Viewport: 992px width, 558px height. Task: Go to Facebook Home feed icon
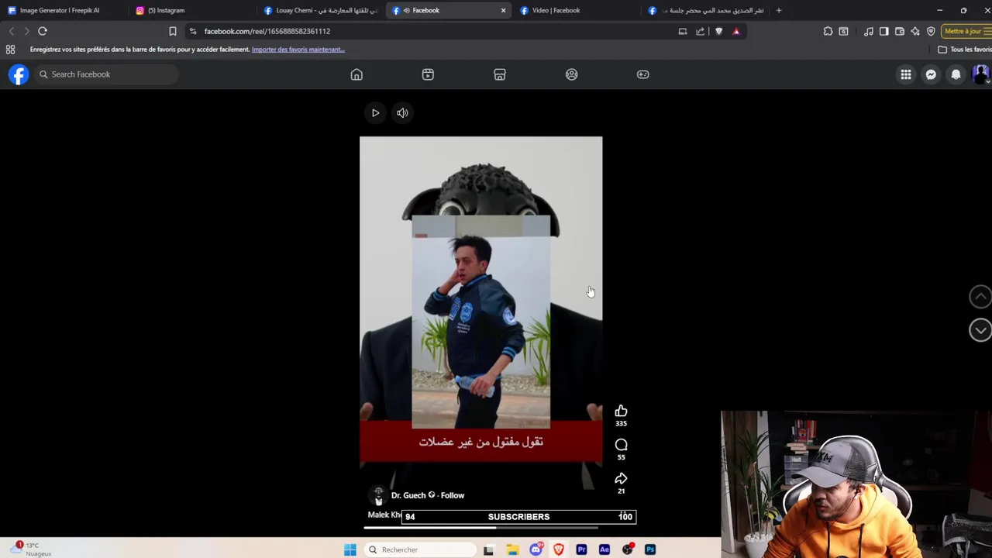point(356,74)
